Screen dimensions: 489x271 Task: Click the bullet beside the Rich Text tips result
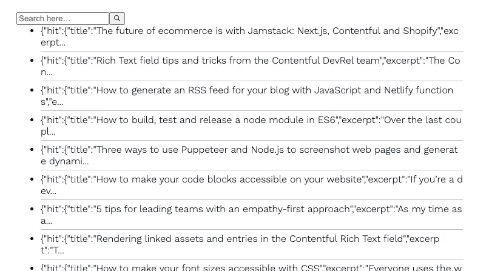32,61
